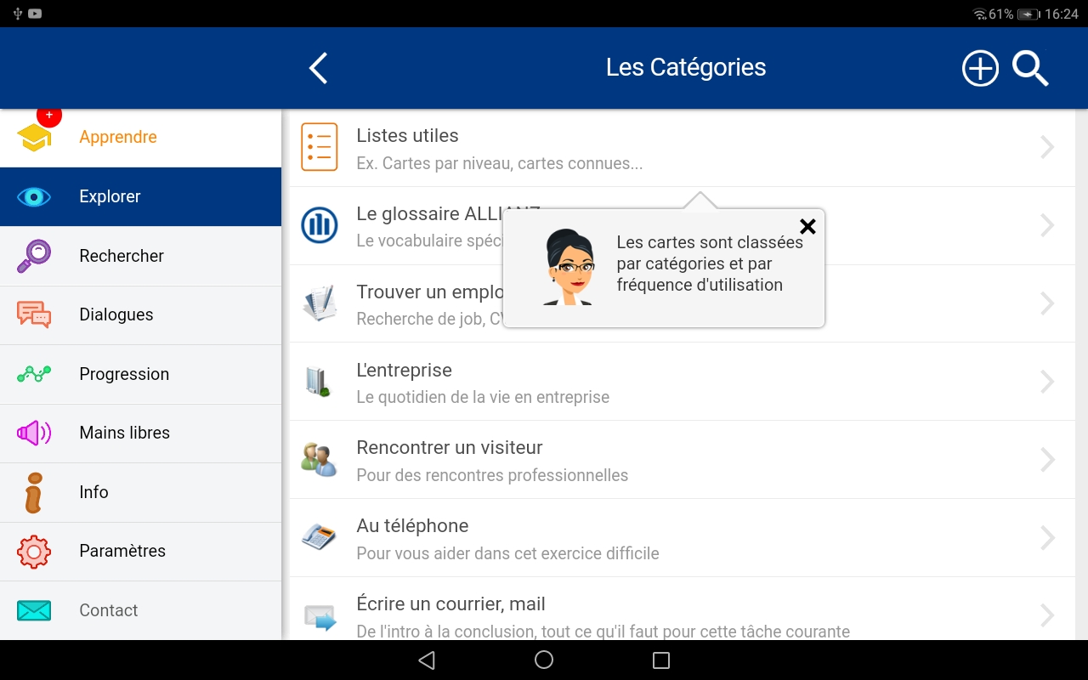Screen dimensions: 1088x680
Task: Expand Écrire un courrier, mail chevron
Action: coord(1047,615)
